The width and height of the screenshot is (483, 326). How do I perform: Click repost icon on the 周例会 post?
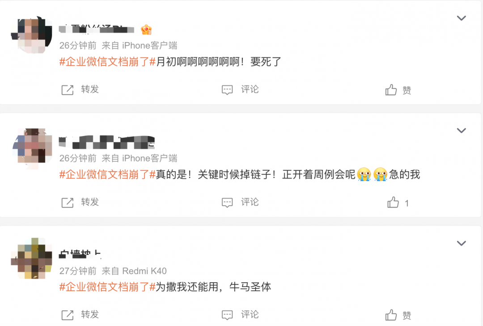[68, 203]
